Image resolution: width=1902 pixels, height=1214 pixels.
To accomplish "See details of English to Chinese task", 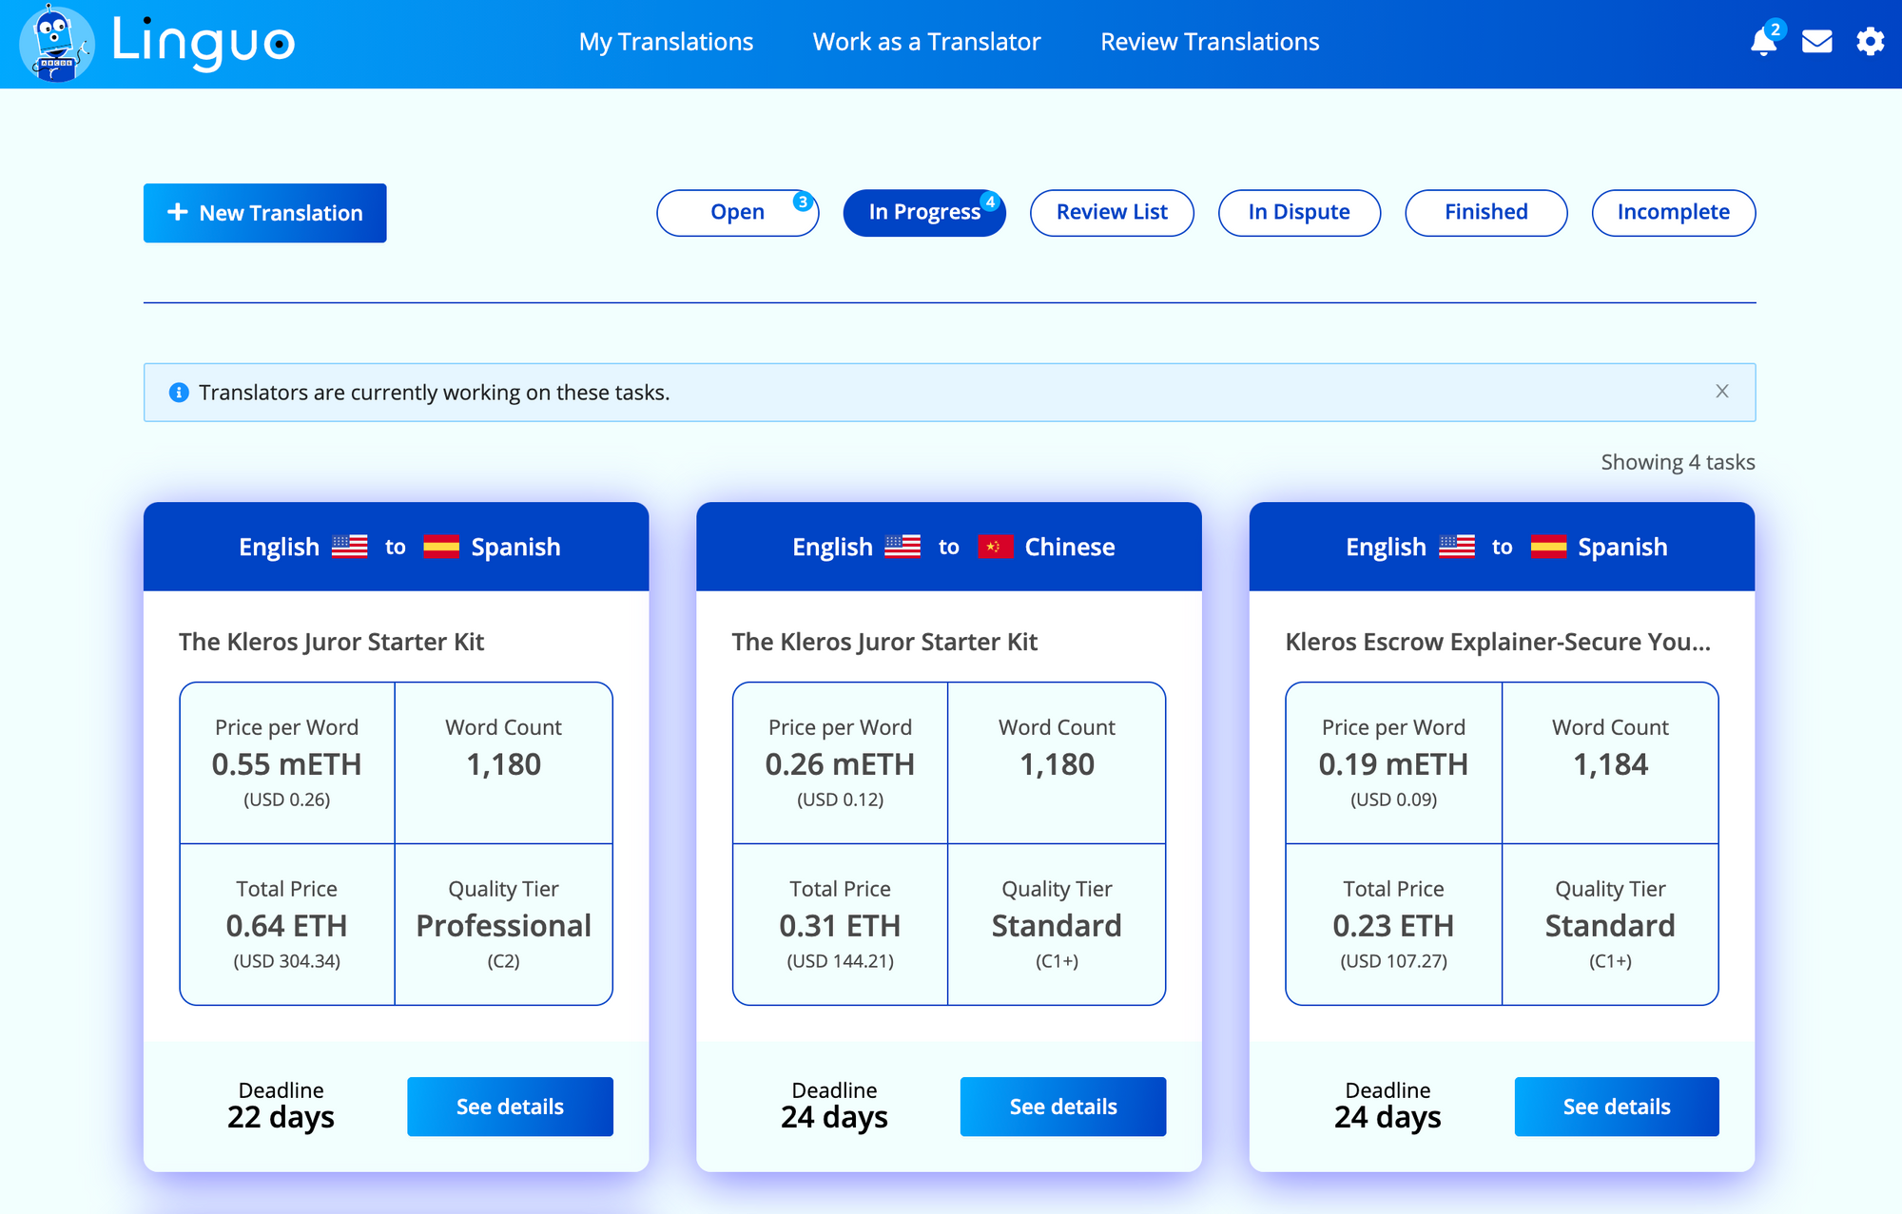I will point(1062,1107).
